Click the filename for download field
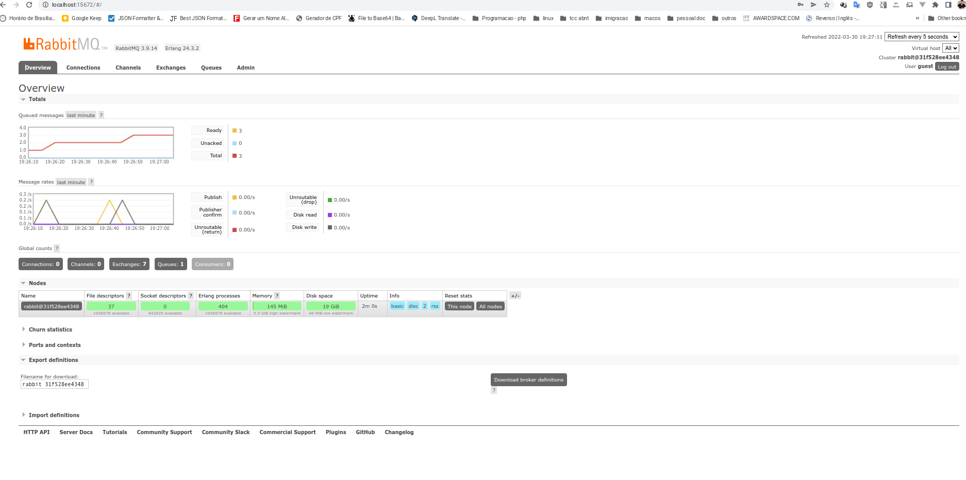 (x=55, y=384)
